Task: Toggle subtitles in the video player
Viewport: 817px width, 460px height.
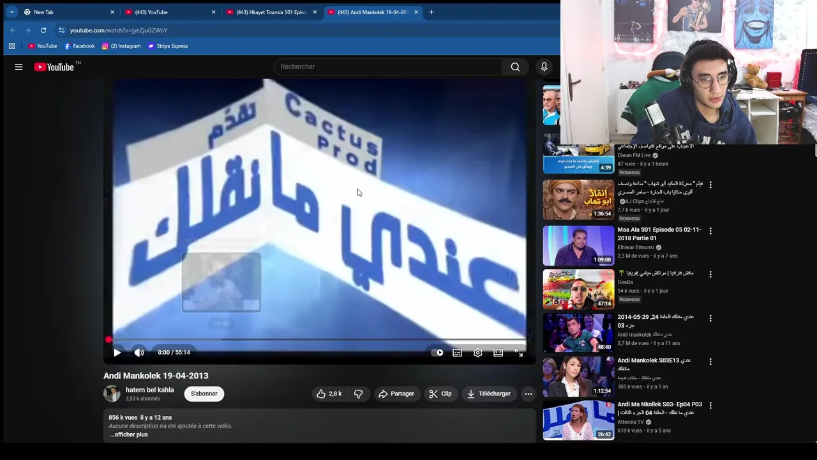Action: tap(458, 353)
